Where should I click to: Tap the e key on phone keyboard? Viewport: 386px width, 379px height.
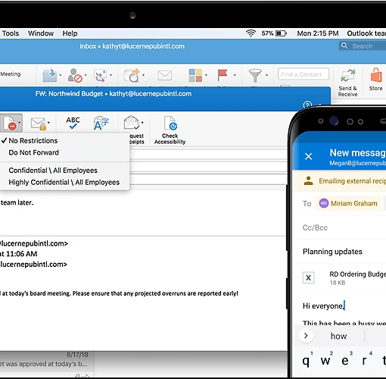pos(345,361)
